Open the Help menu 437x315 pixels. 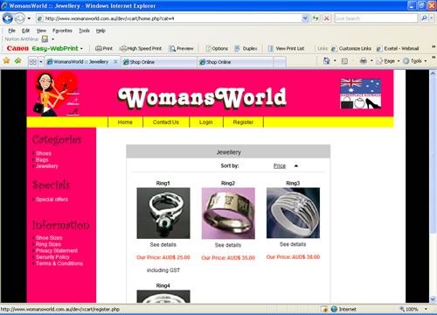101,31
